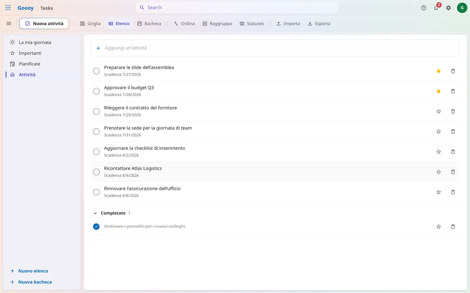Open 'La mia giornata' list
Viewport: 470px width, 293px height.
click(42, 42)
